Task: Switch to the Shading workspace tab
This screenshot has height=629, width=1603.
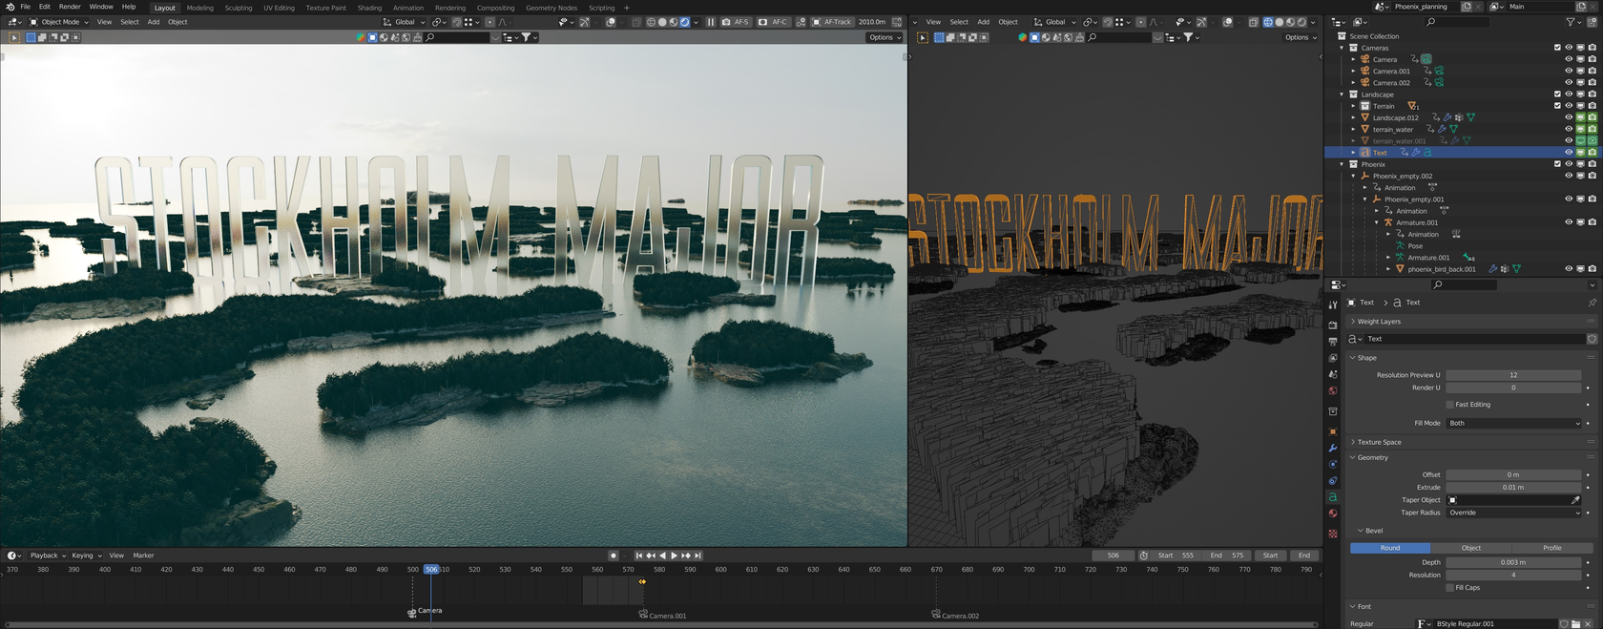Action: (369, 8)
